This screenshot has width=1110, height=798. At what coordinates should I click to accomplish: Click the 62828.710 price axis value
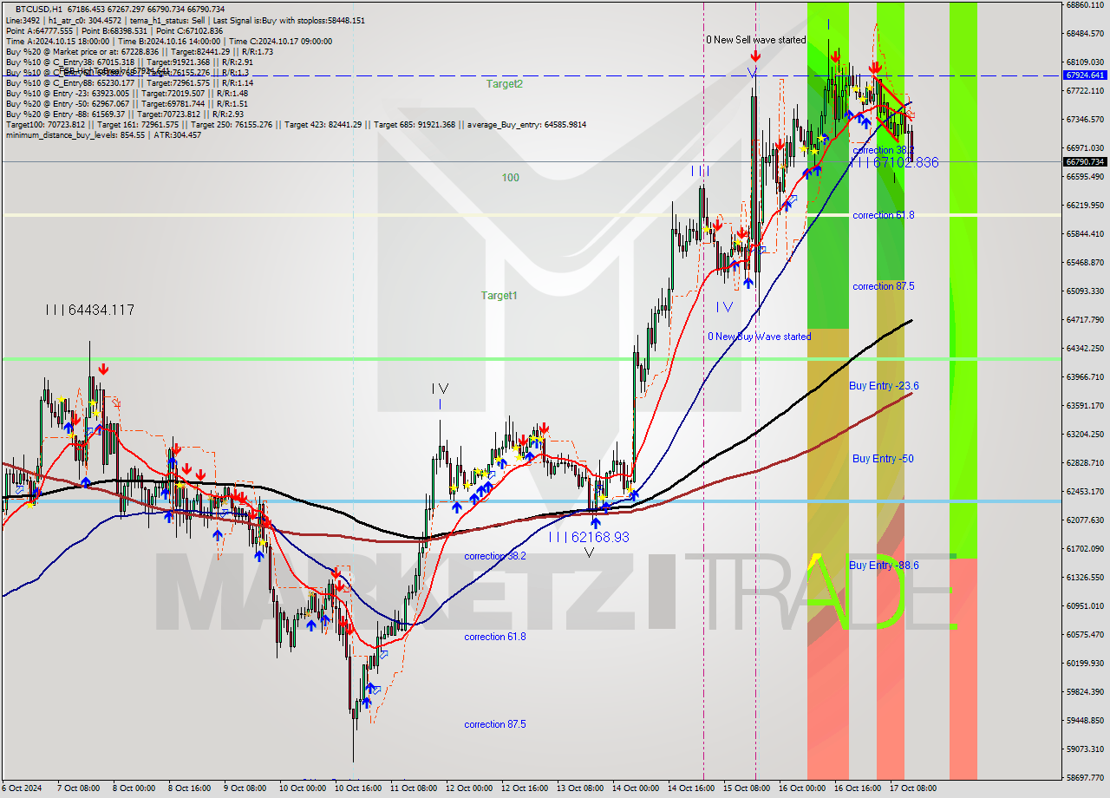point(1085,463)
